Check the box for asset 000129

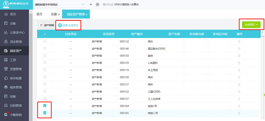45,77
